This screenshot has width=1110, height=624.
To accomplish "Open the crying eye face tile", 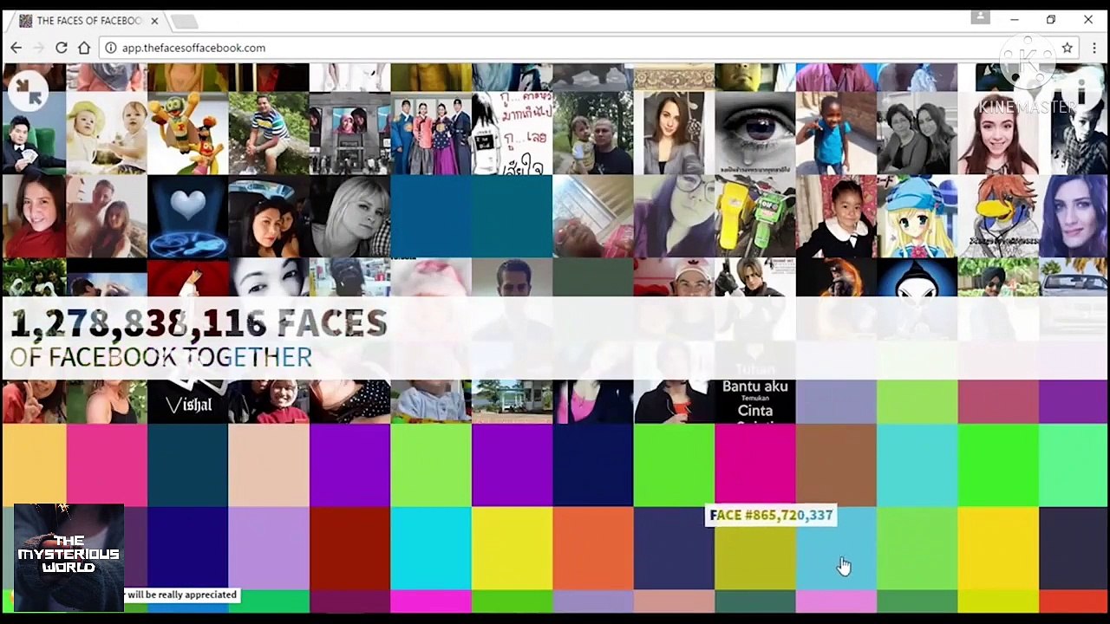I will [x=754, y=133].
